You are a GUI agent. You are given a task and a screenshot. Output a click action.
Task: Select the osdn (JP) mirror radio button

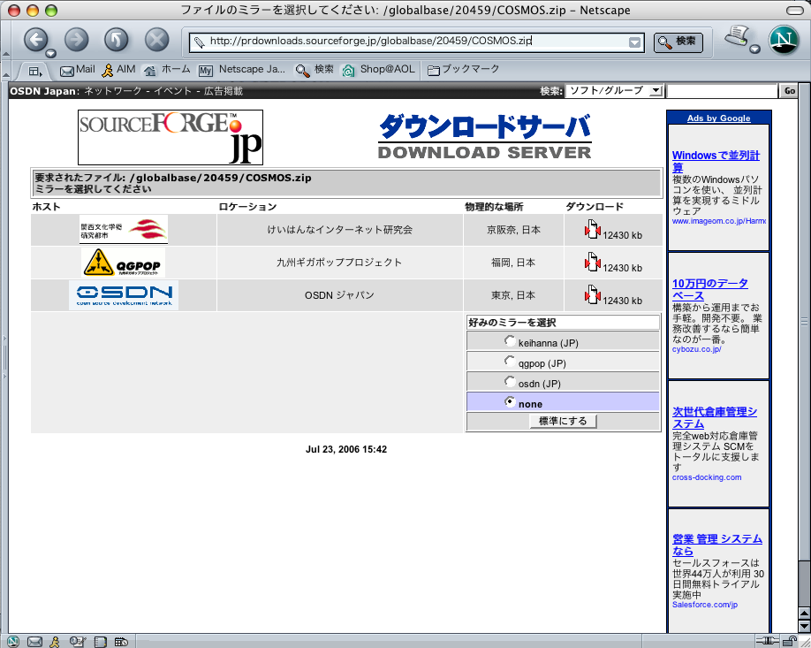pos(510,381)
